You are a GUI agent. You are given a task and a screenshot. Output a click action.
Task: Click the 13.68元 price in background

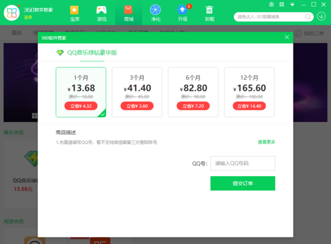[23, 189]
